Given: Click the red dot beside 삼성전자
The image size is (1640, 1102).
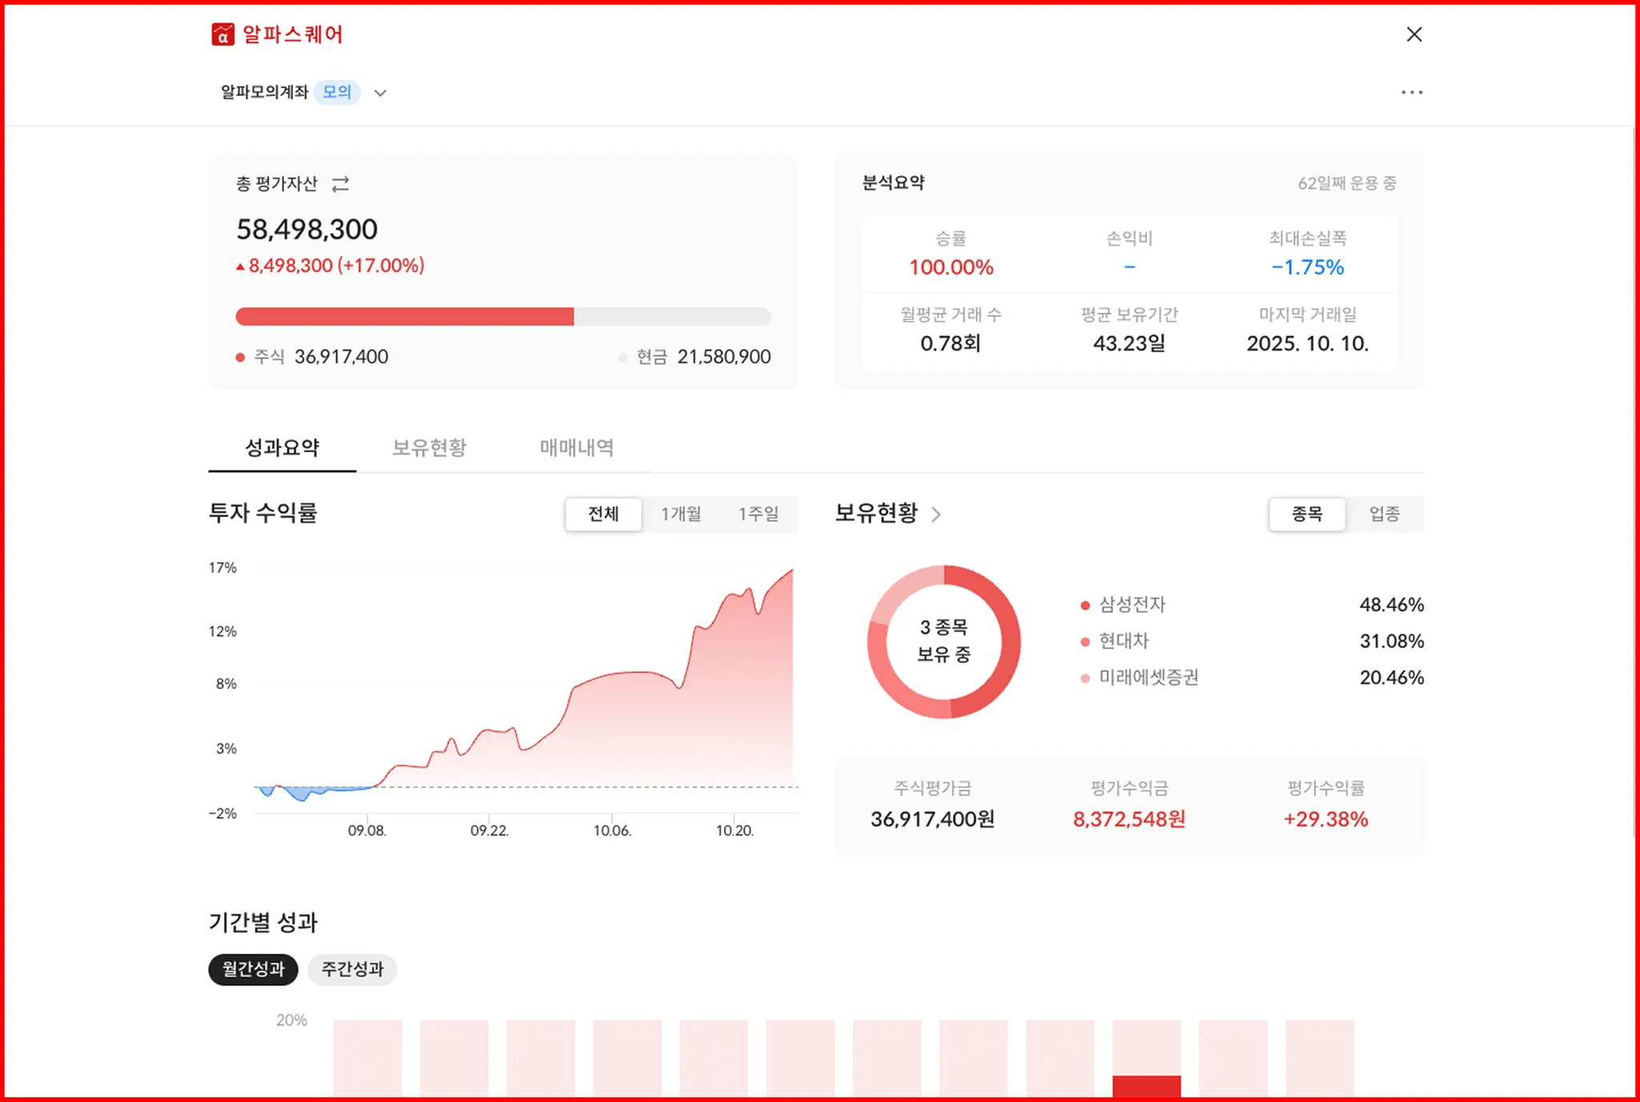Looking at the screenshot, I should (x=1085, y=605).
